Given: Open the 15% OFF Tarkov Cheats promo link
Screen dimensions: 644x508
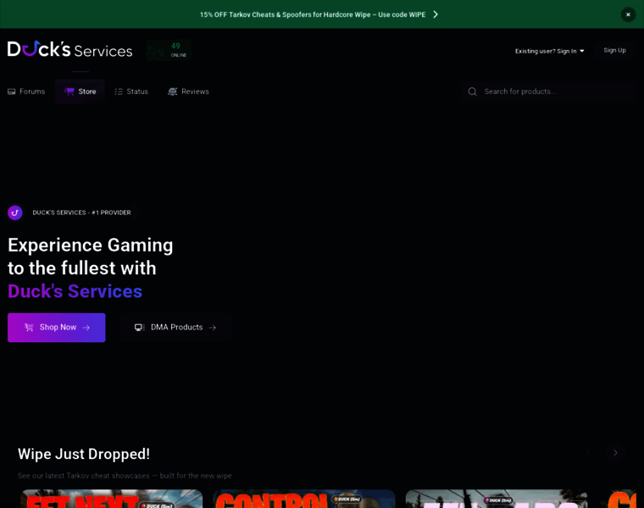Looking at the screenshot, I should [x=313, y=14].
